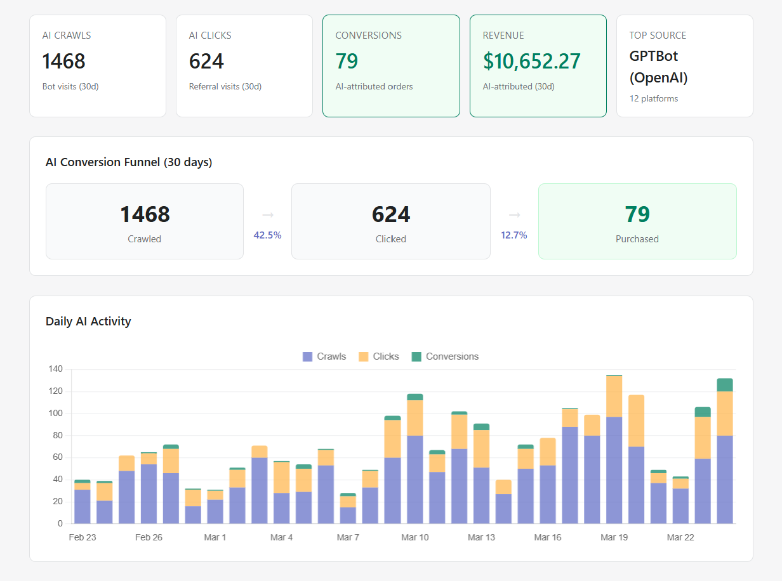Viewport: 782px width, 581px height.
Task: Click the purple Crawls legend color square
Action: click(307, 356)
